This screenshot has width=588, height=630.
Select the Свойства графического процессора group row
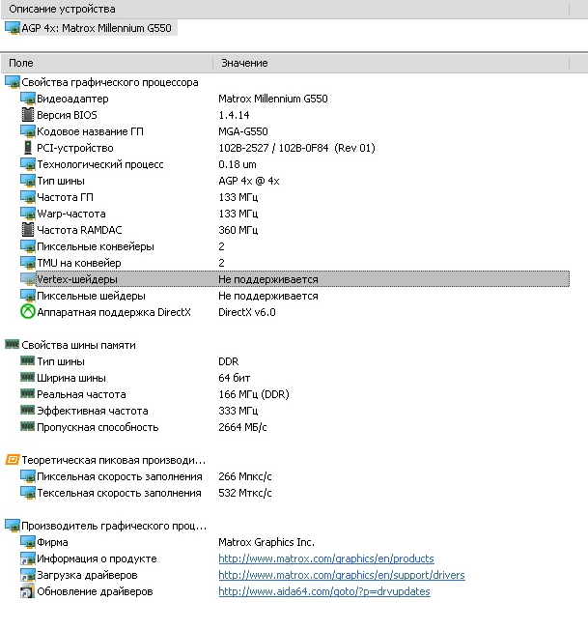pyautogui.click(x=101, y=82)
